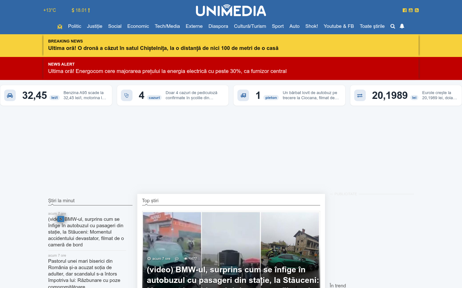462x288 pixels.
Task: Open the Facebook social icon
Action: [x=405, y=10]
